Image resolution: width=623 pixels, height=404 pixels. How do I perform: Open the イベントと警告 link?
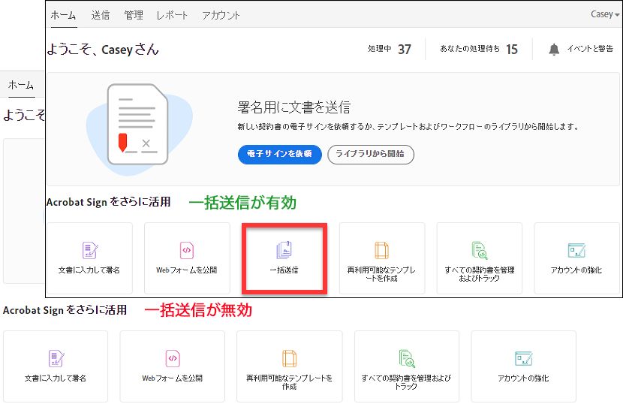(x=590, y=49)
